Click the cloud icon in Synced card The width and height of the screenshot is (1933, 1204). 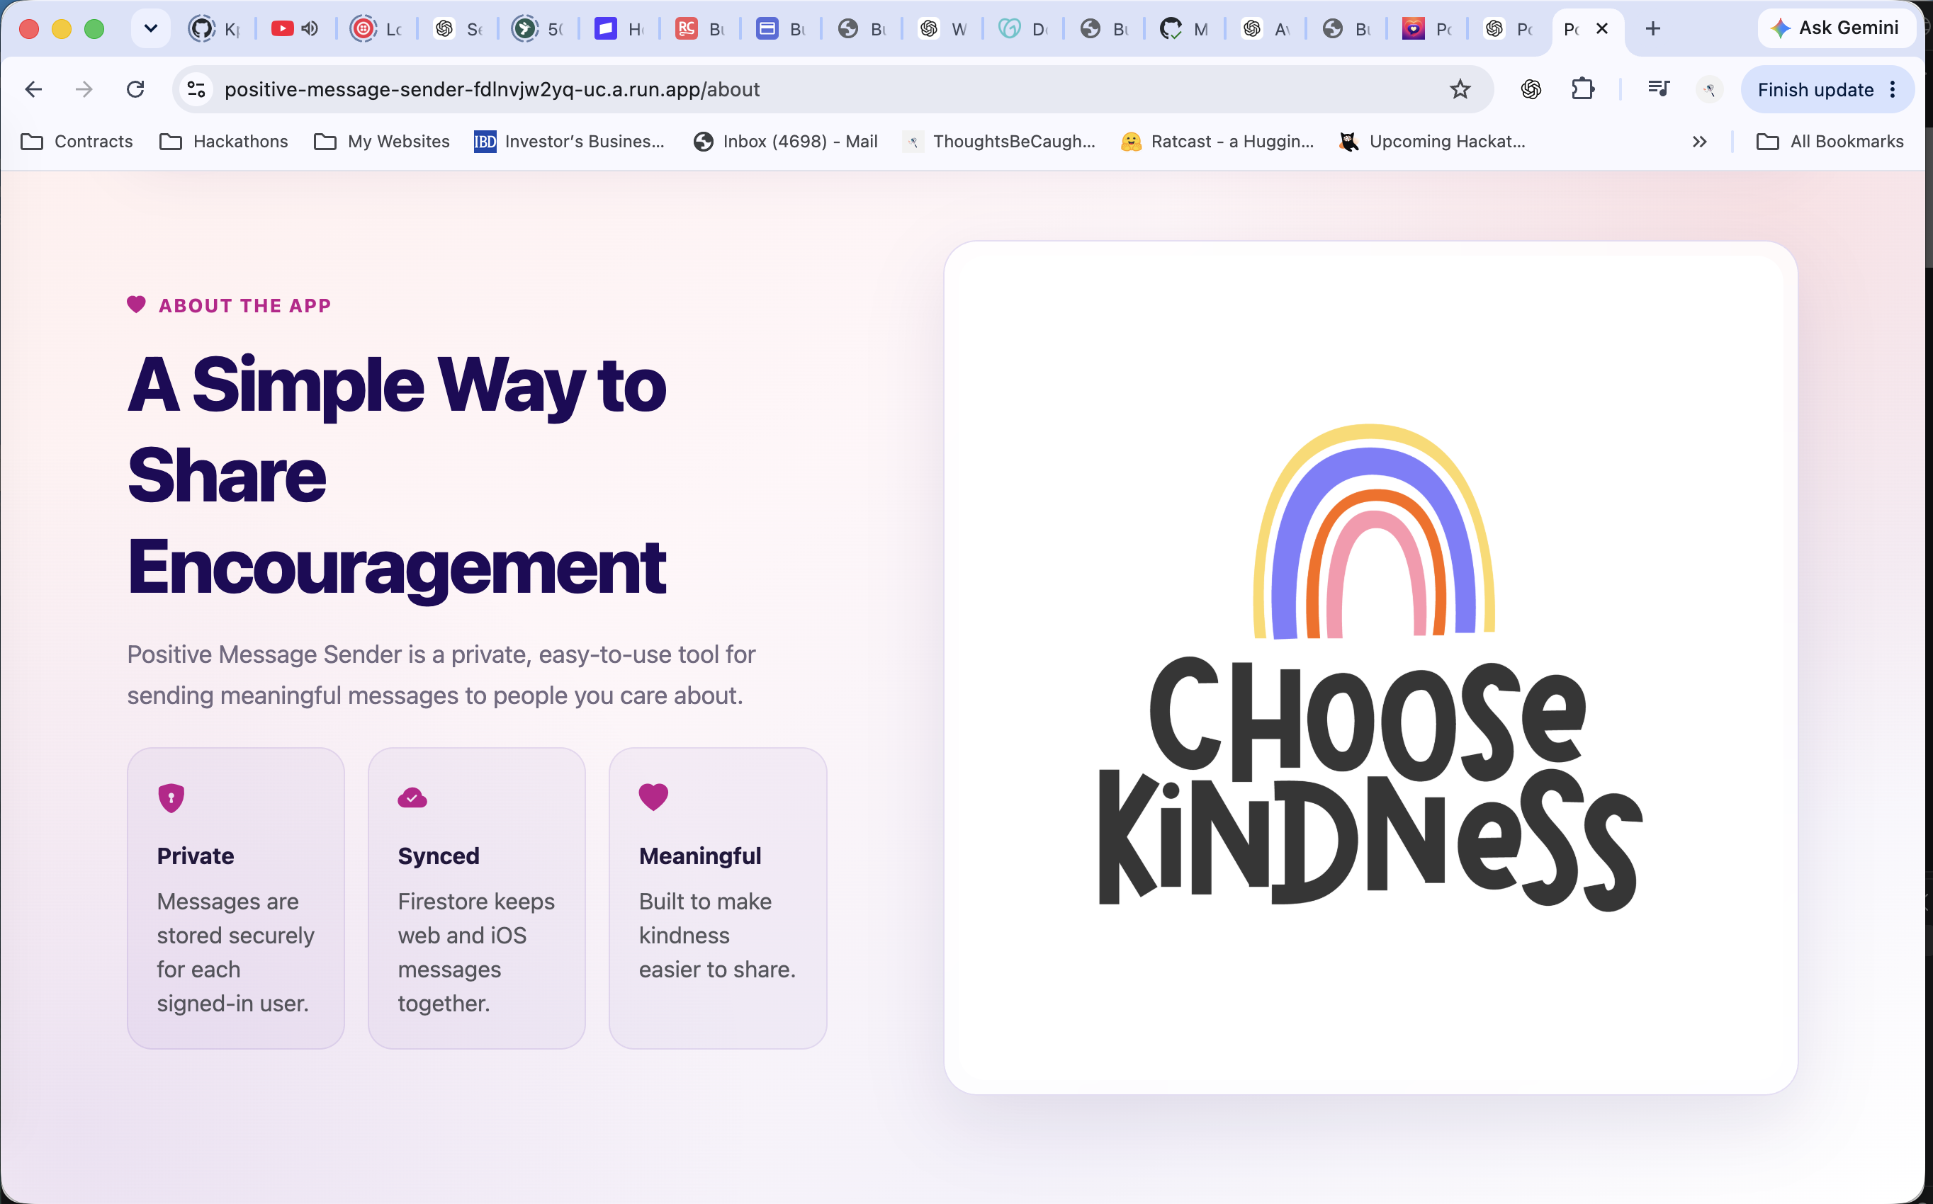click(x=412, y=797)
